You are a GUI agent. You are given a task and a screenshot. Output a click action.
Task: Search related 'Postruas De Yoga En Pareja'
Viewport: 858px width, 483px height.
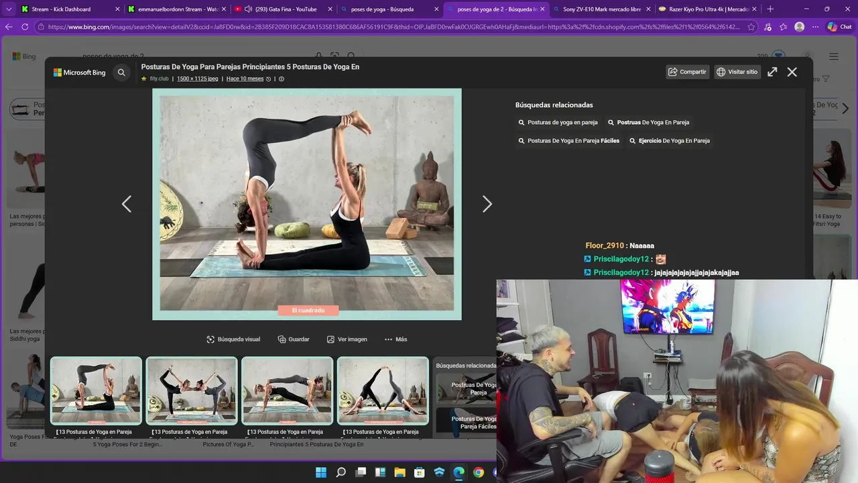pos(648,123)
